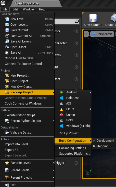
Task: Switch to the RuralApocalypse tab
Action: 36,3
